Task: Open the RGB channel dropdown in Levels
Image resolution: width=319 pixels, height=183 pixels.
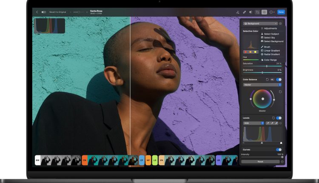Action: coord(253,123)
